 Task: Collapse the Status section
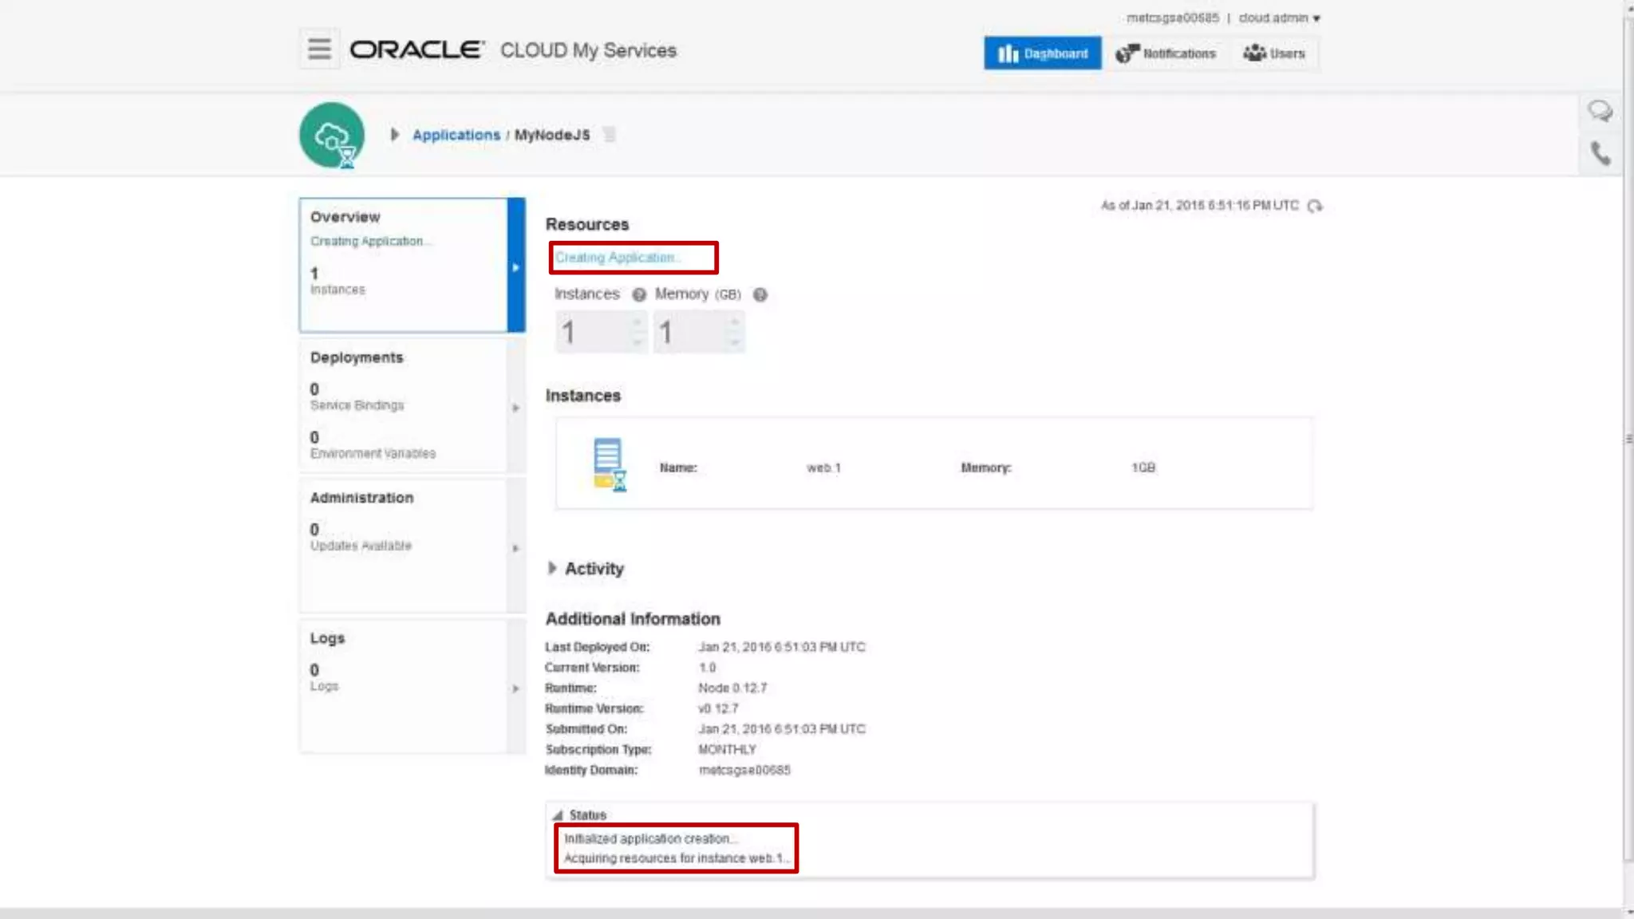click(558, 815)
